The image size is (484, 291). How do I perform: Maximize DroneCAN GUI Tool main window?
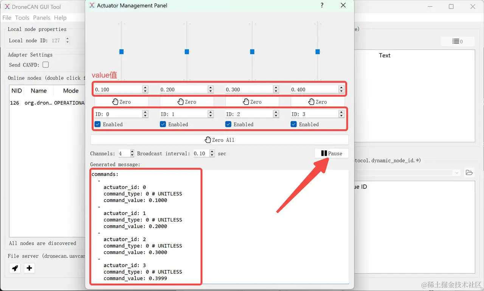click(451, 6)
